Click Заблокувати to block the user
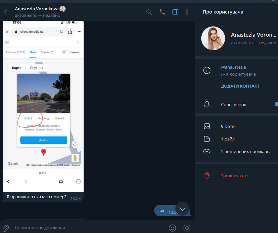The width and height of the screenshot is (278, 233). tap(234, 175)
